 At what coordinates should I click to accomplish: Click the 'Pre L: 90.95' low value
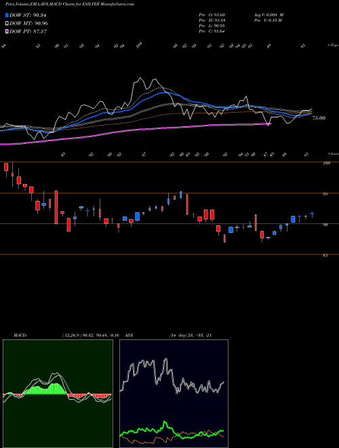tap(212, 26)
